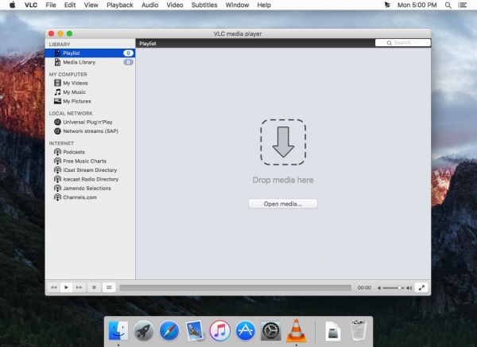Open the View menu
Screen dimensions: 477x347
tap(91, 5)
